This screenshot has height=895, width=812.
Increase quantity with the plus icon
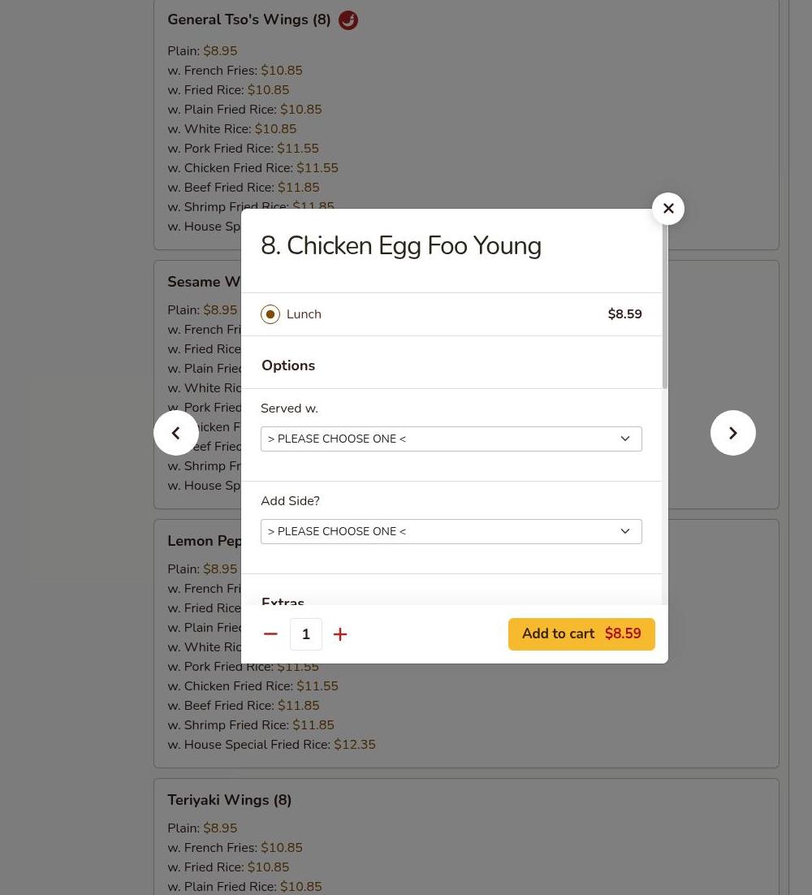tap(340, 634)
